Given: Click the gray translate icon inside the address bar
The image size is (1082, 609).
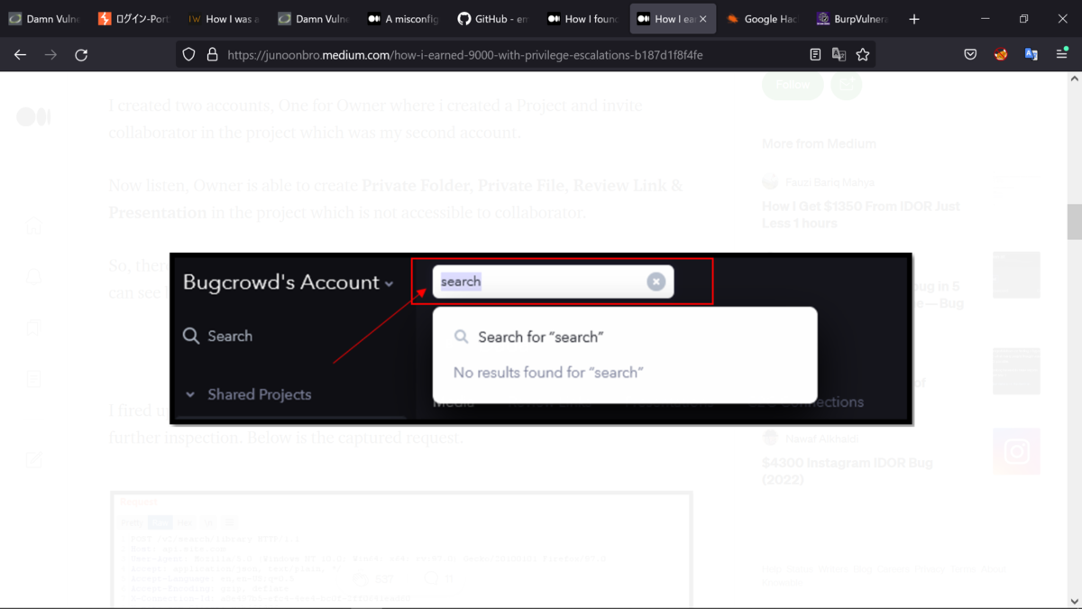Looking at the screenshot, I should [x=839, y=55].
